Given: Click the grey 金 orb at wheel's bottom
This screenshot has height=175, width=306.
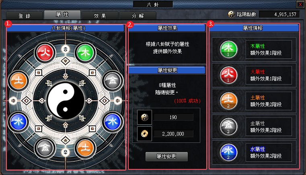Looking at the screenshot, I should pos(45,148).
